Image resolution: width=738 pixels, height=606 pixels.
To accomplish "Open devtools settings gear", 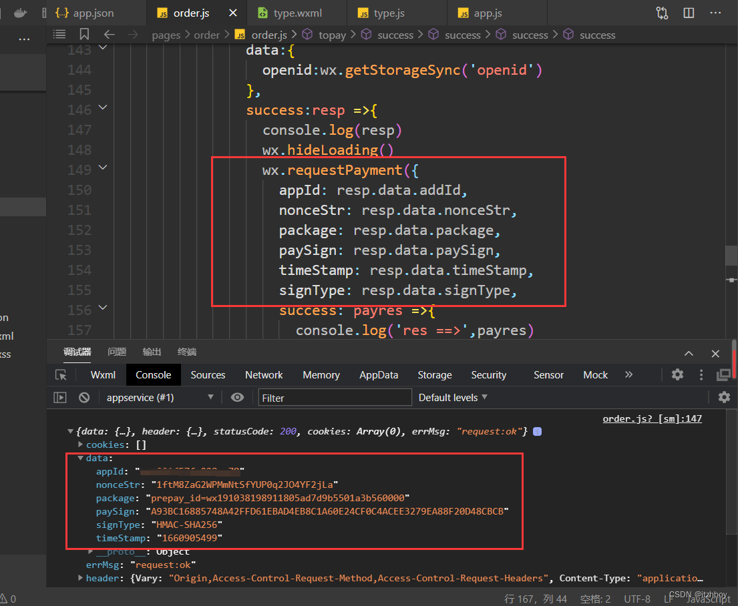I will (677, 374).
